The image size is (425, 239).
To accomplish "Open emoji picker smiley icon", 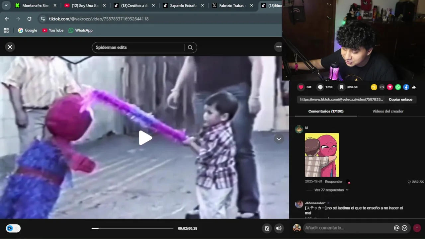I will pos(404,228).
